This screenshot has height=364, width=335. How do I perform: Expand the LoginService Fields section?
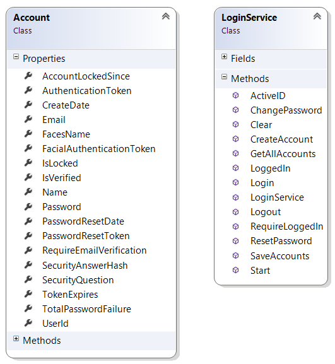click(224, 56)
